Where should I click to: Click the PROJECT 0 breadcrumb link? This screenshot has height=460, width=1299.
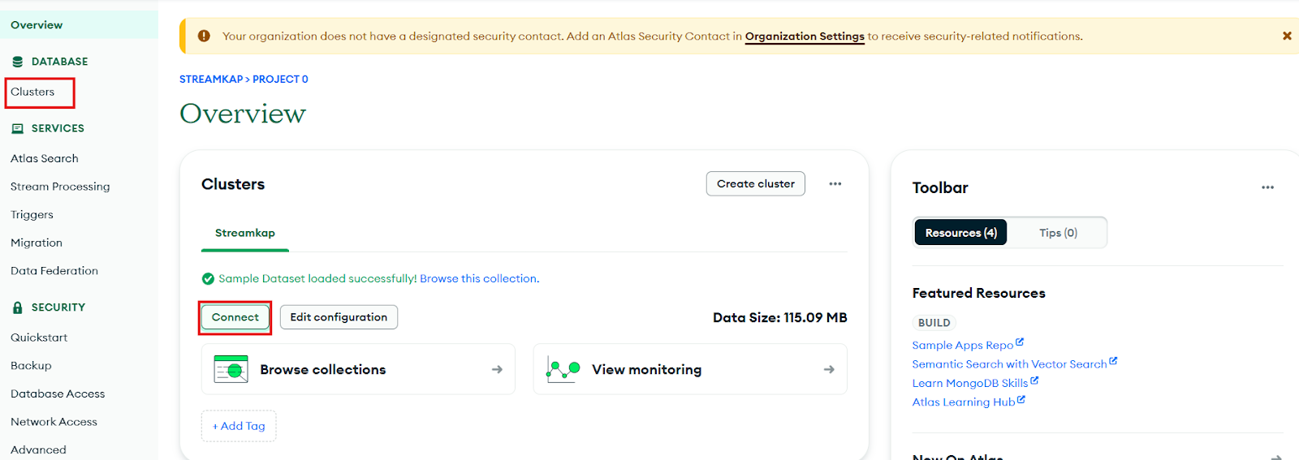pyautogui.click(x=280, y=80)
